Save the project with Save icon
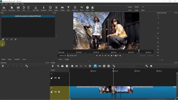The image size is (178, 100). click(18, 9)
